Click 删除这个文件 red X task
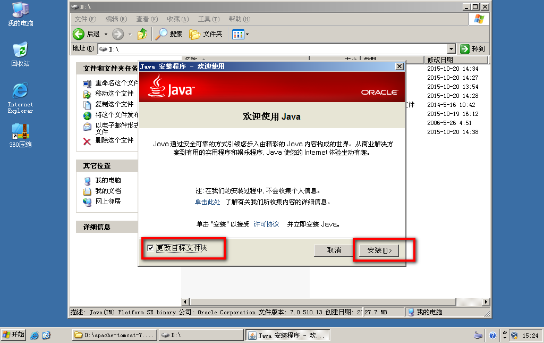The image size is (544, 343). click(x=87, y=141)
